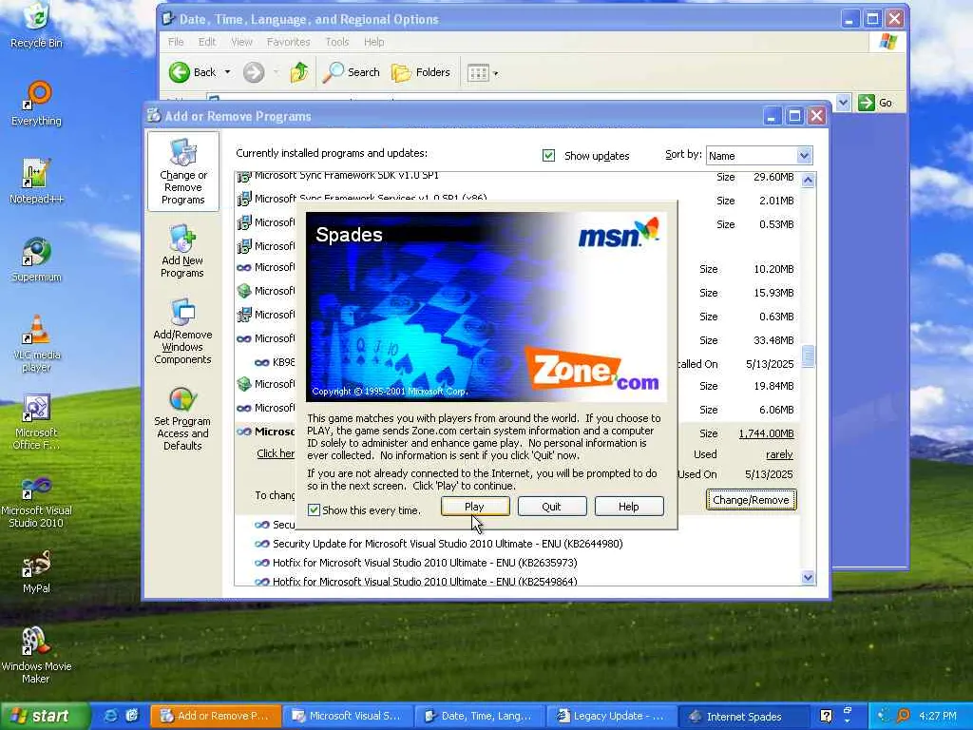
Task: Click the Go button beside address bar
Action: point(875,103)
